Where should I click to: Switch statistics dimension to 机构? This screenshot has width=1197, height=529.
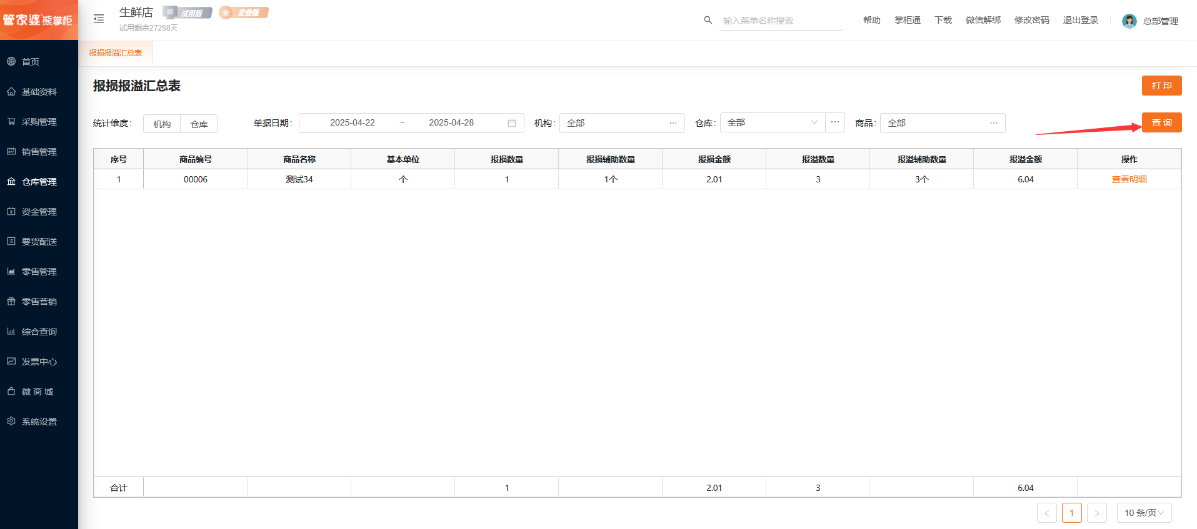click(x=162, y=124)
